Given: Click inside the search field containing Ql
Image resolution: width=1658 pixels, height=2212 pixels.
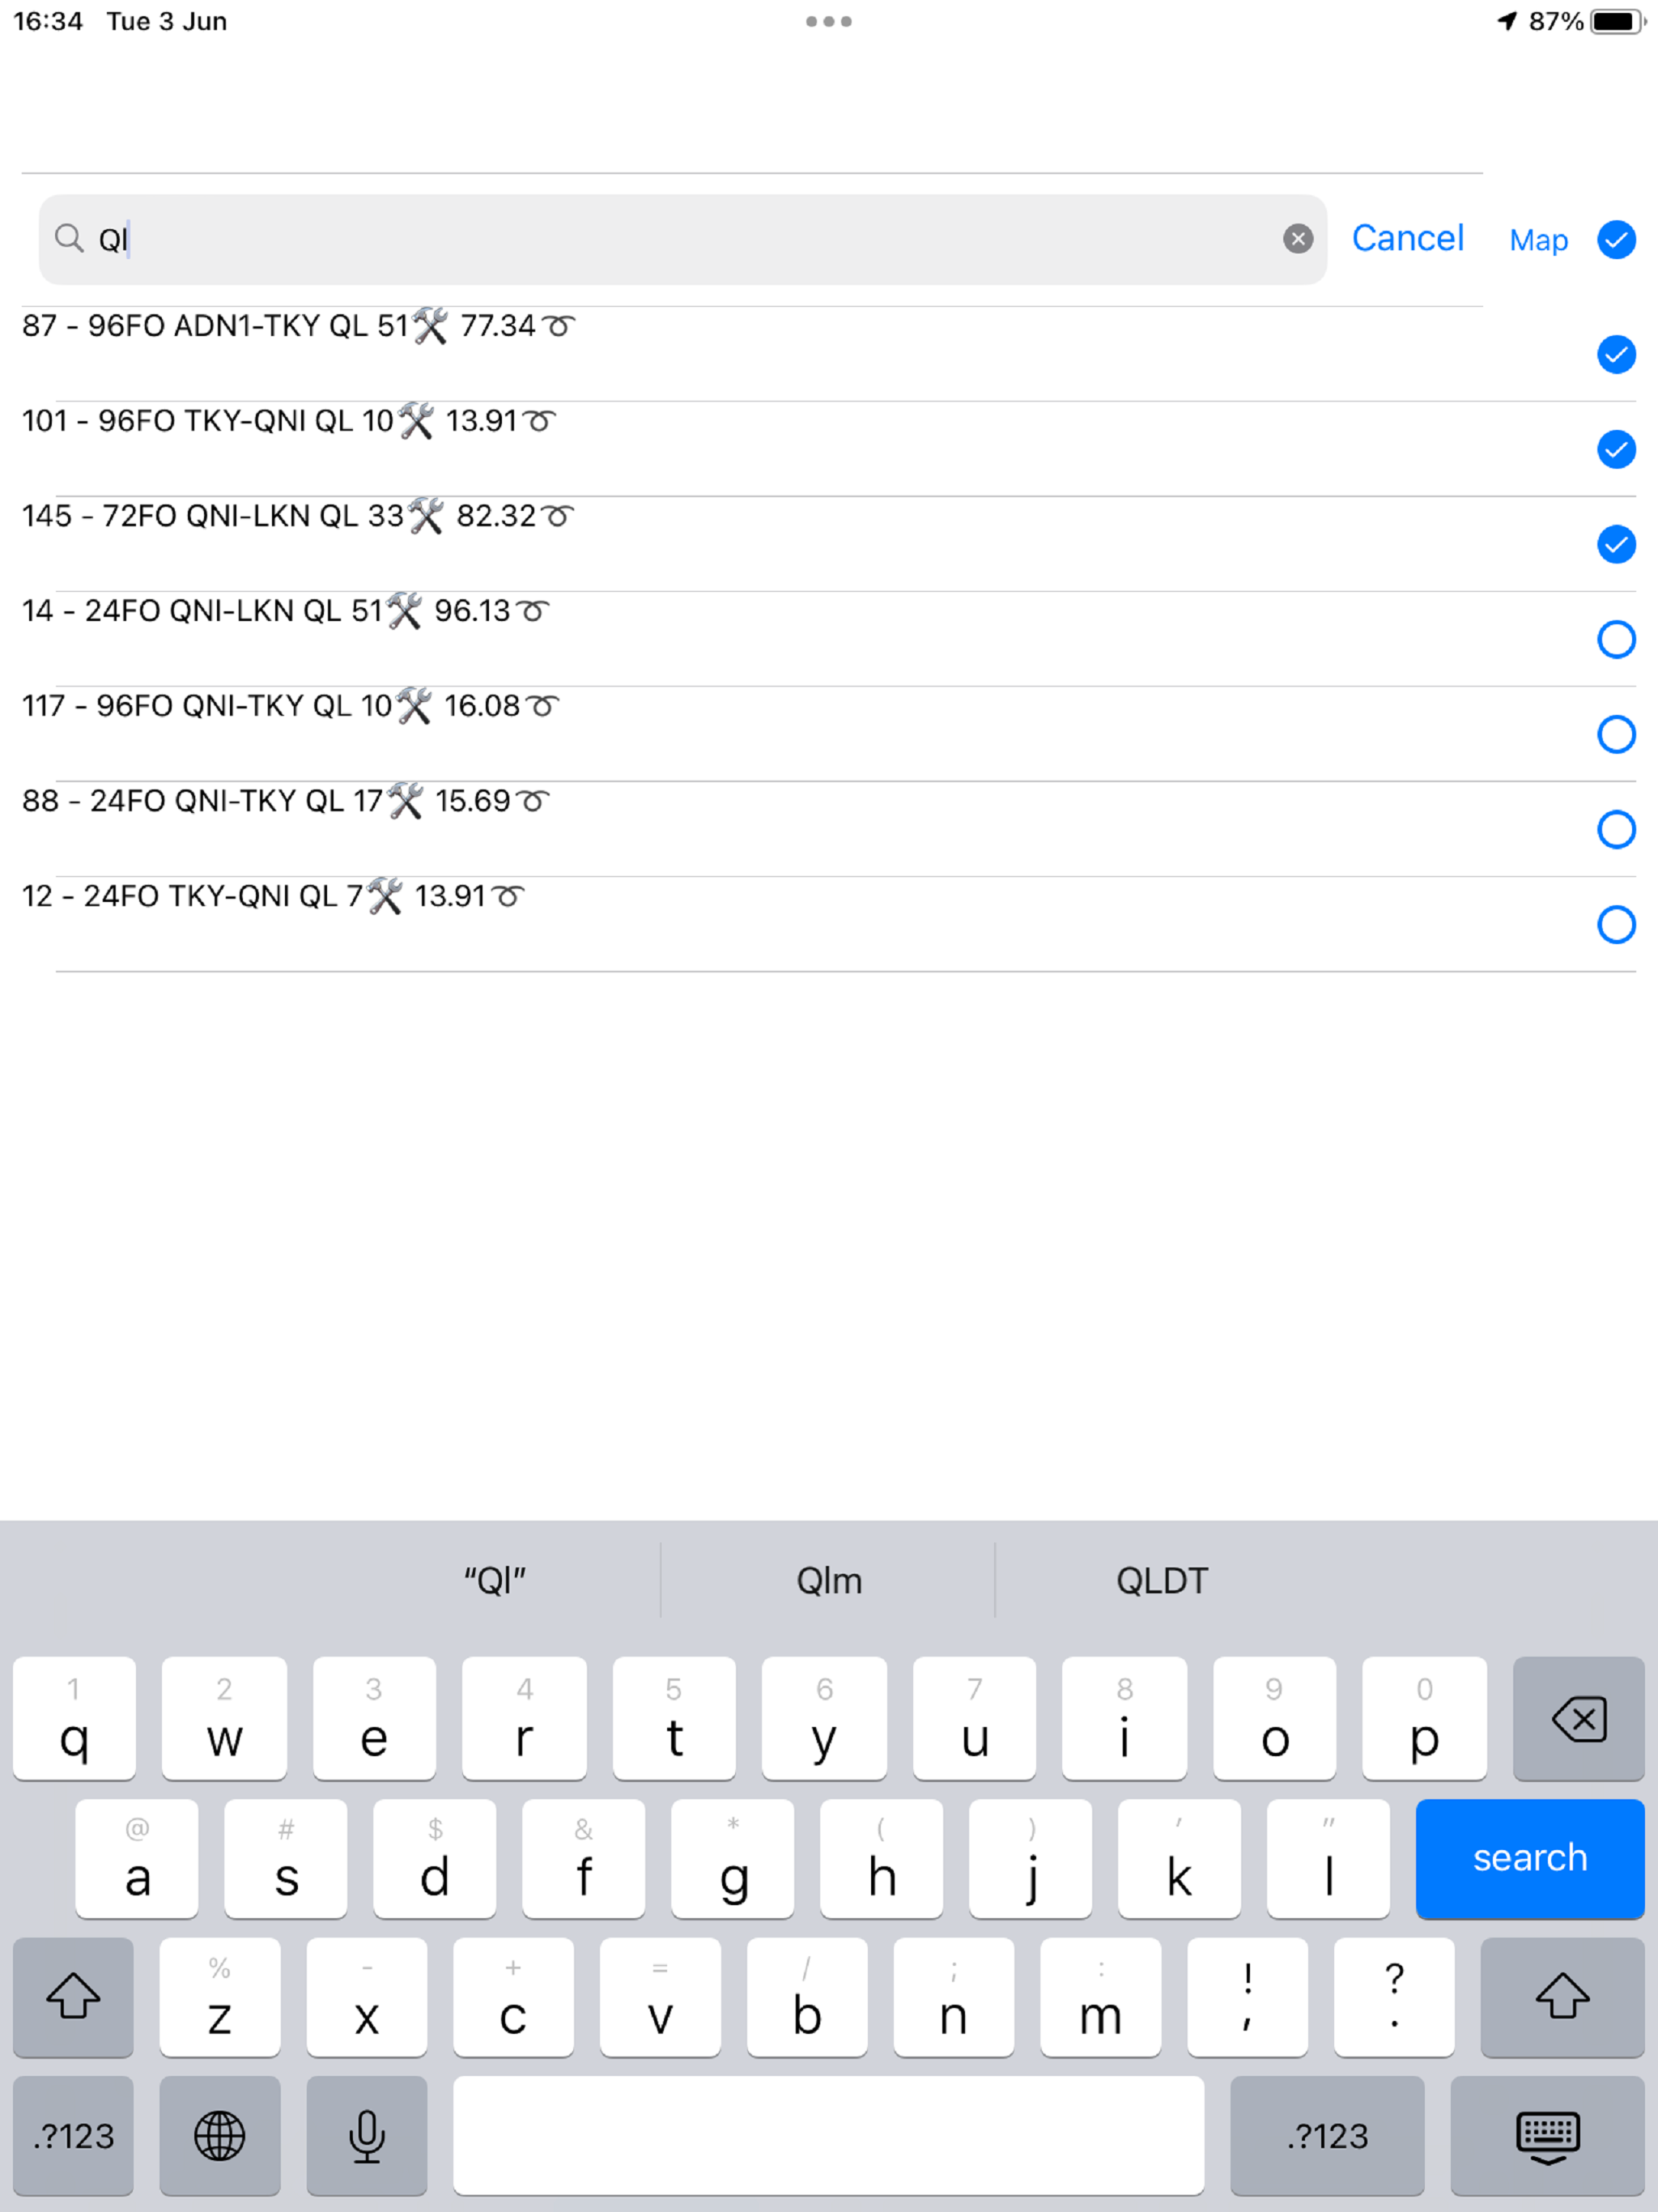Looking at the screenshot, I should coord(683,239).
